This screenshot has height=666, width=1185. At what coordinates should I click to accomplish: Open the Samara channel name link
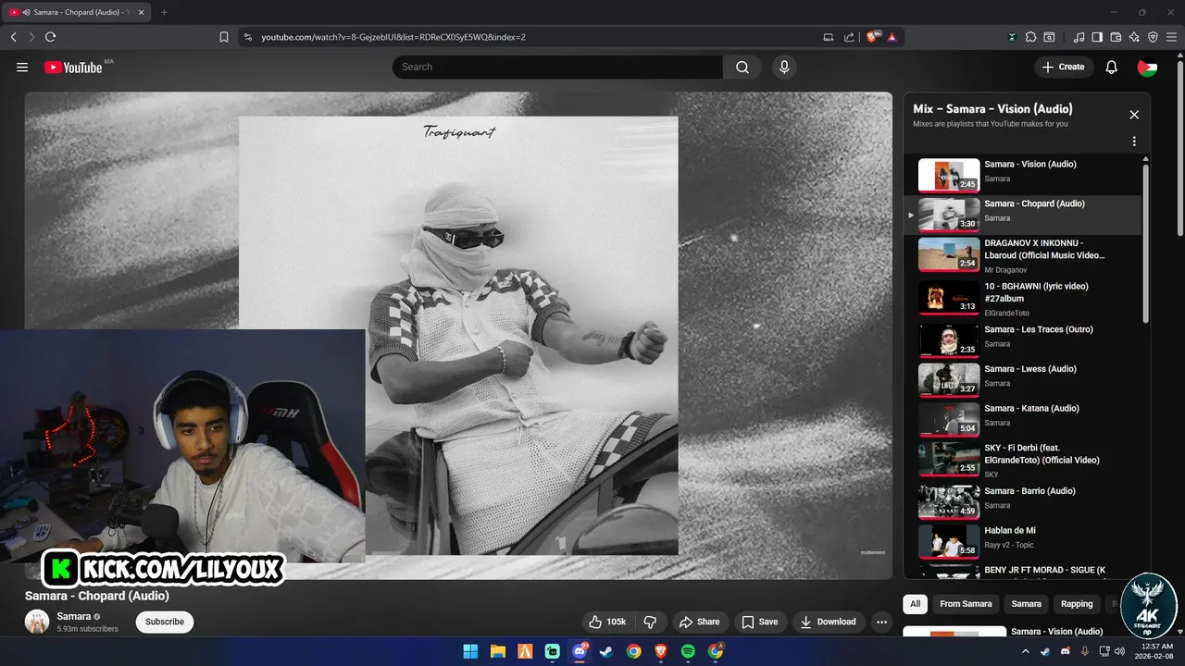click(74, 616)
